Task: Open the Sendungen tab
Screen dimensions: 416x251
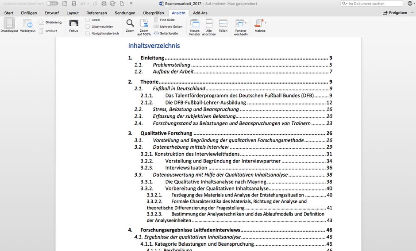Action: click(125, 13)
